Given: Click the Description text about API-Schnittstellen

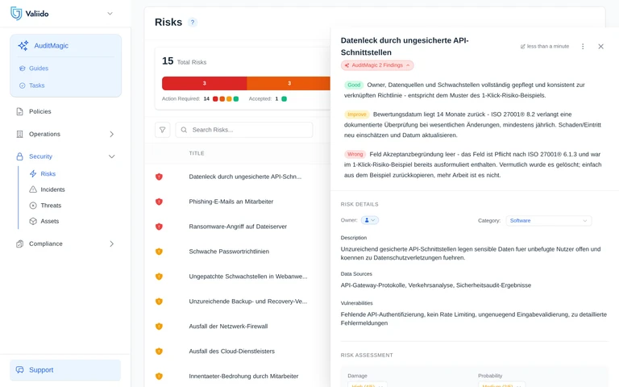Looking at the screenshot, I should [471, 253].
